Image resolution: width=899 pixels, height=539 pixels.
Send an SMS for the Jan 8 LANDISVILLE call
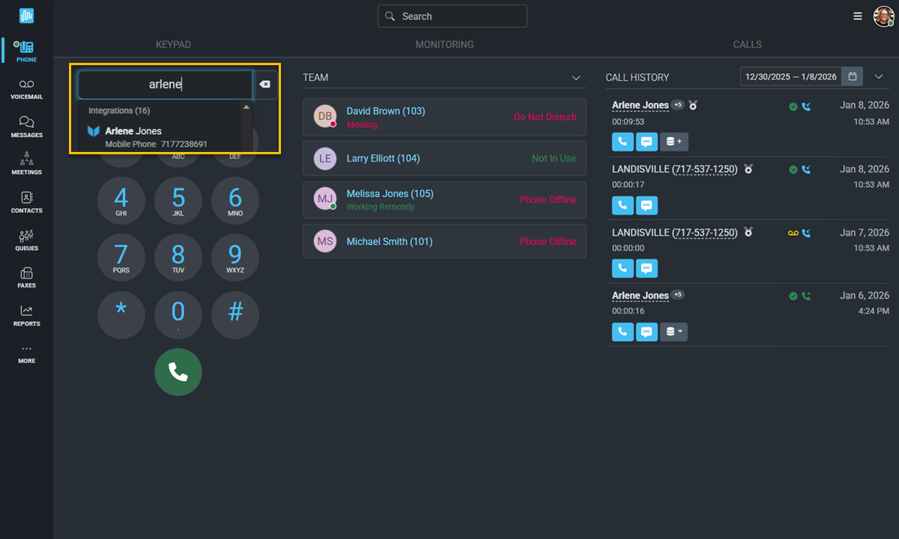[x=647, y=205]
